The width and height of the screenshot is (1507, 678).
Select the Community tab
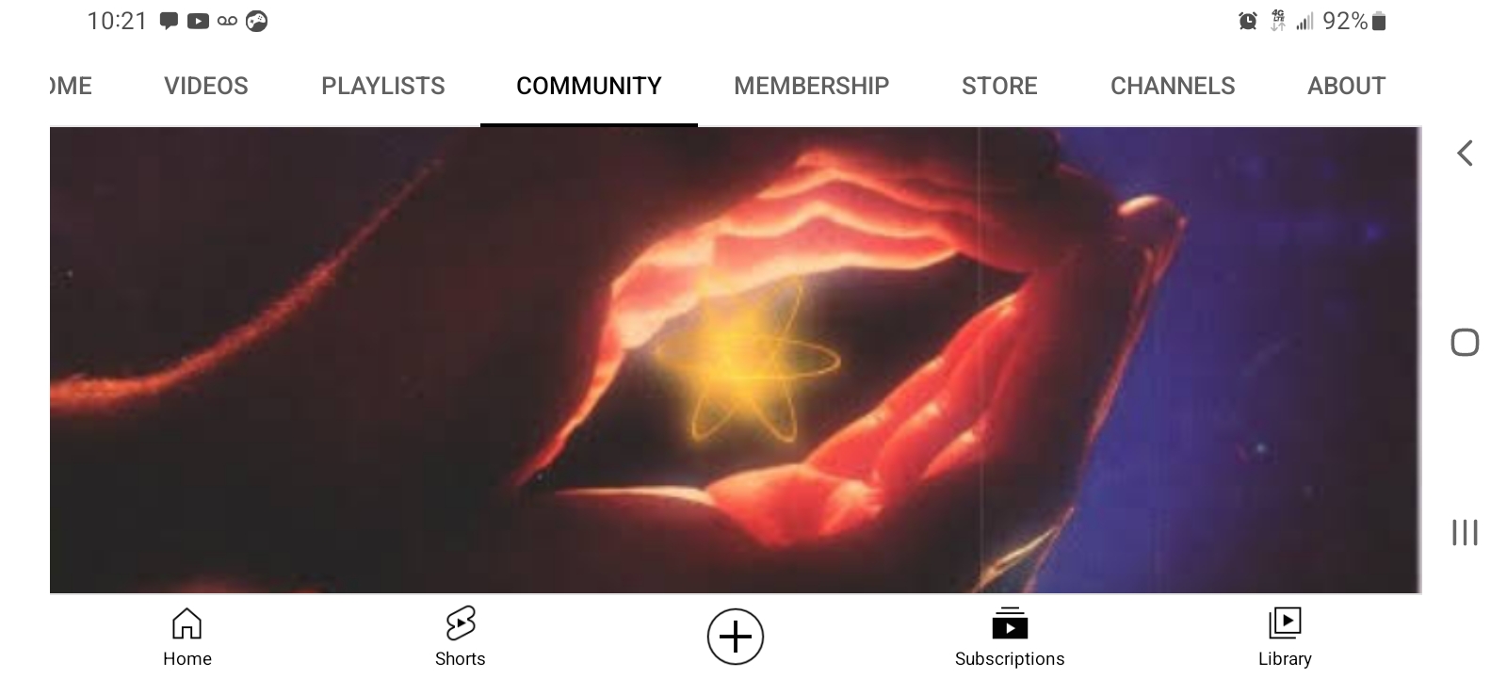(589, 86)
